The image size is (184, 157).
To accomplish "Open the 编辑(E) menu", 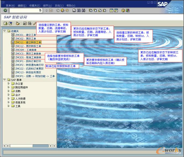I will pos(22,6).
